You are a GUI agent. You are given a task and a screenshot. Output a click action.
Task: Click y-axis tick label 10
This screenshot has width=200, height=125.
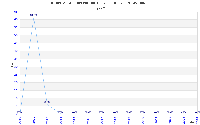coord(16,98)
